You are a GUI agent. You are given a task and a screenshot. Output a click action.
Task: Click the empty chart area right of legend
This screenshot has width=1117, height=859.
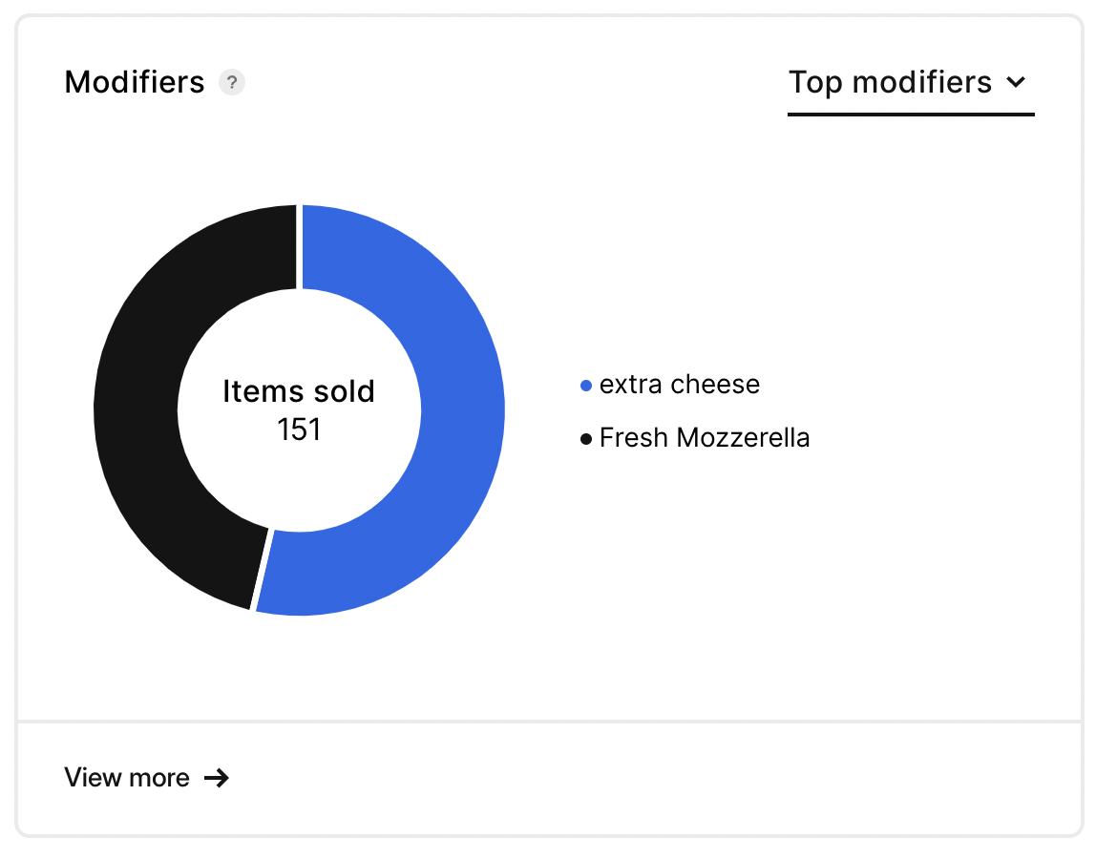click(x=940, y=411)
